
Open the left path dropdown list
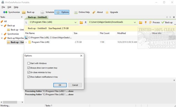pyautogui.click(x=76, y=22)
